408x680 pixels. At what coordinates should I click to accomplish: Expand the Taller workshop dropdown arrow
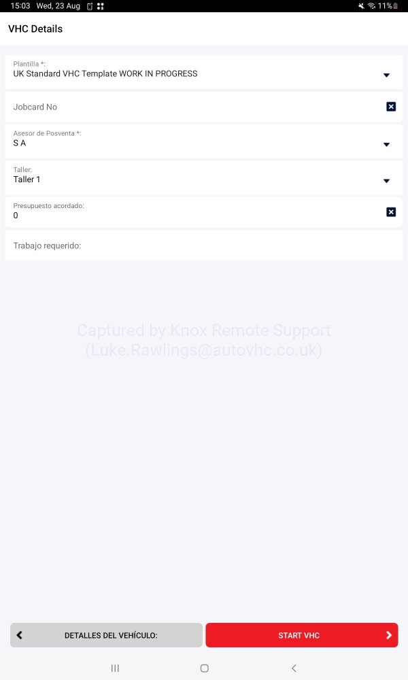386,181
